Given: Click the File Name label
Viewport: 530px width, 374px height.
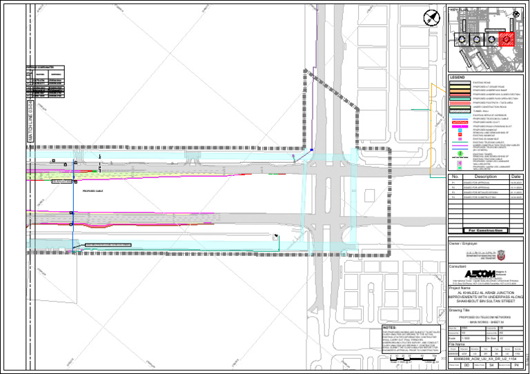Looking at the screenshot, I should [456, 344].
